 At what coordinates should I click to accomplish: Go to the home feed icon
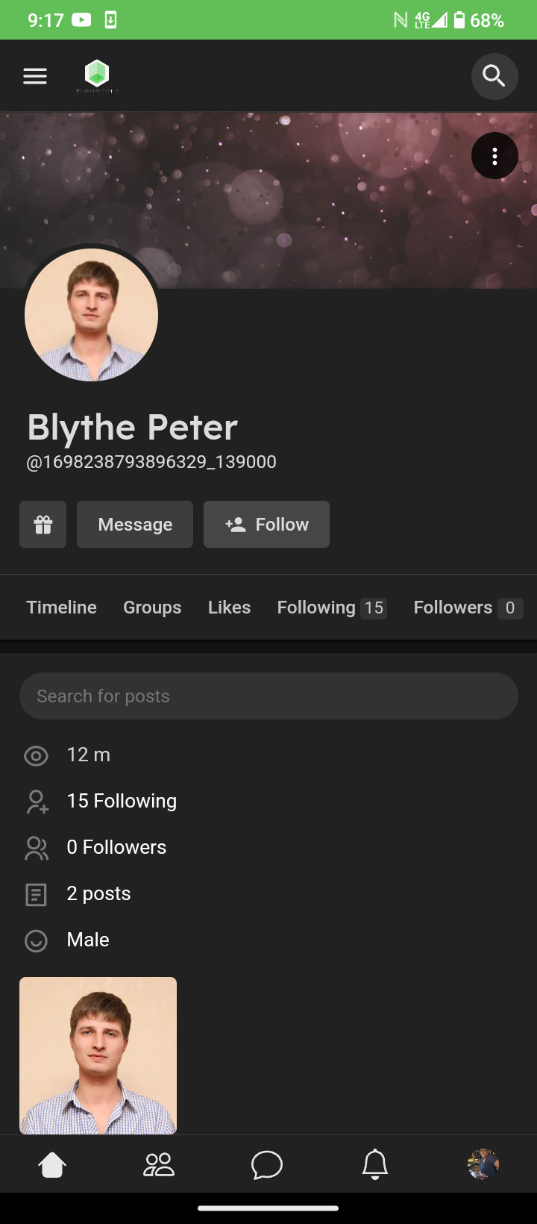click(x=52, y=1164)
